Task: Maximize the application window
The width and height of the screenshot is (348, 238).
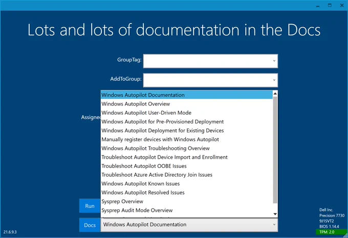Action: pos(330,5)
